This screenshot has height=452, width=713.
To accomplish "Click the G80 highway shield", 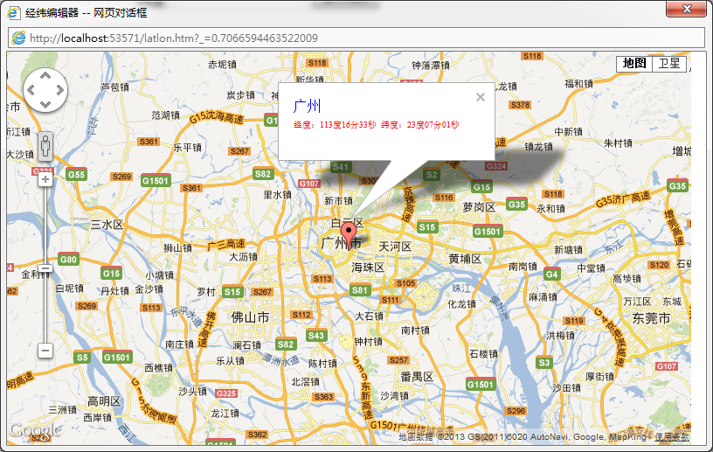I will pos(69,260).
